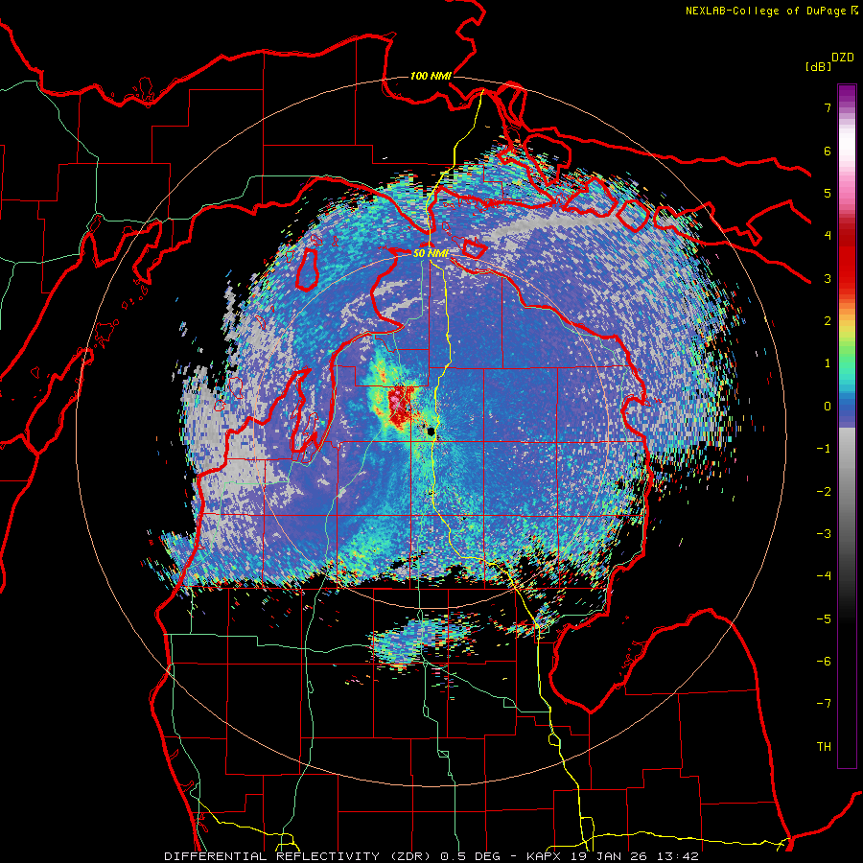Click the -4 value on the color scale
The width and height of the screenshot is (863, 863).
824,576
